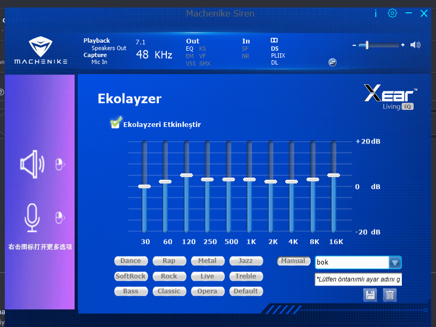Select the microphone input device icon
The width and height of the screenshot is (436, 327).
(32, 218)
